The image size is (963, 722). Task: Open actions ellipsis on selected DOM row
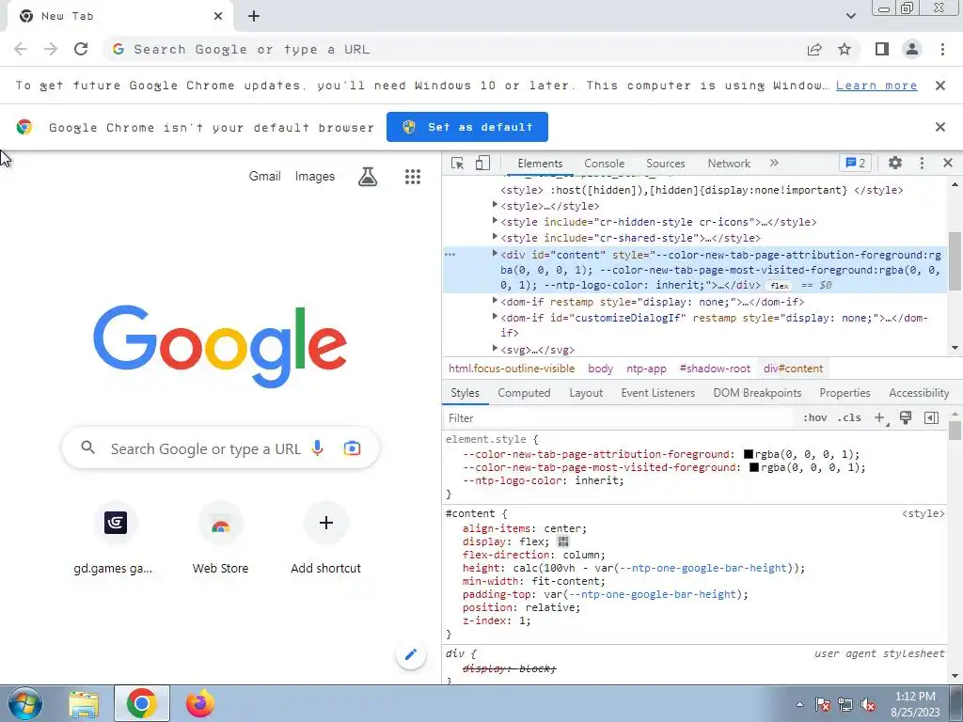(450, 254)
